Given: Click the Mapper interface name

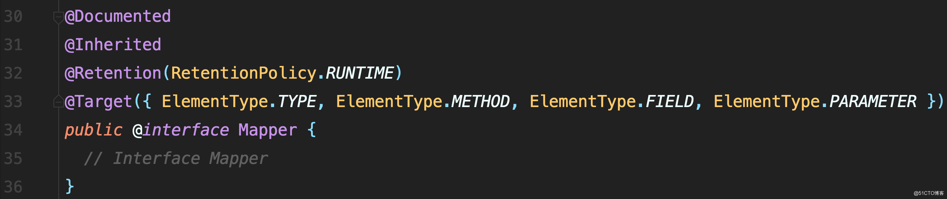Looking at the screenshot, I should click(268, 130).
